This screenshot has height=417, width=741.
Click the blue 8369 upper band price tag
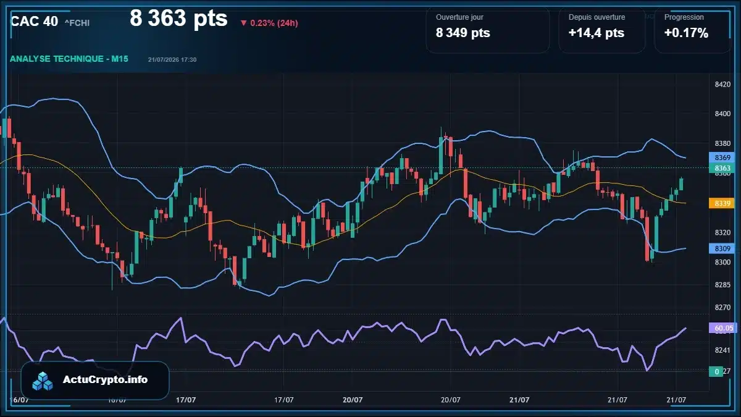[722, 158]
